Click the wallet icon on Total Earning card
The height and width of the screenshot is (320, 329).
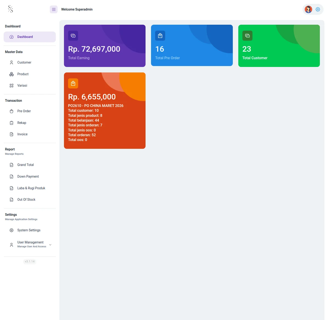click(73, 36)
